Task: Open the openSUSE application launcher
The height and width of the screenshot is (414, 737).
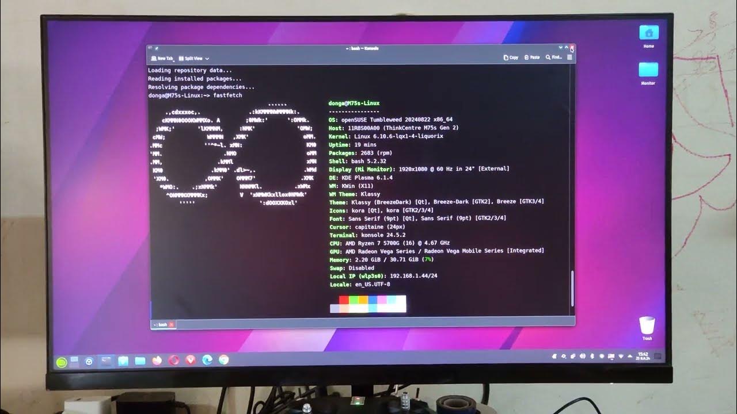Action: (x=62, y=362)
